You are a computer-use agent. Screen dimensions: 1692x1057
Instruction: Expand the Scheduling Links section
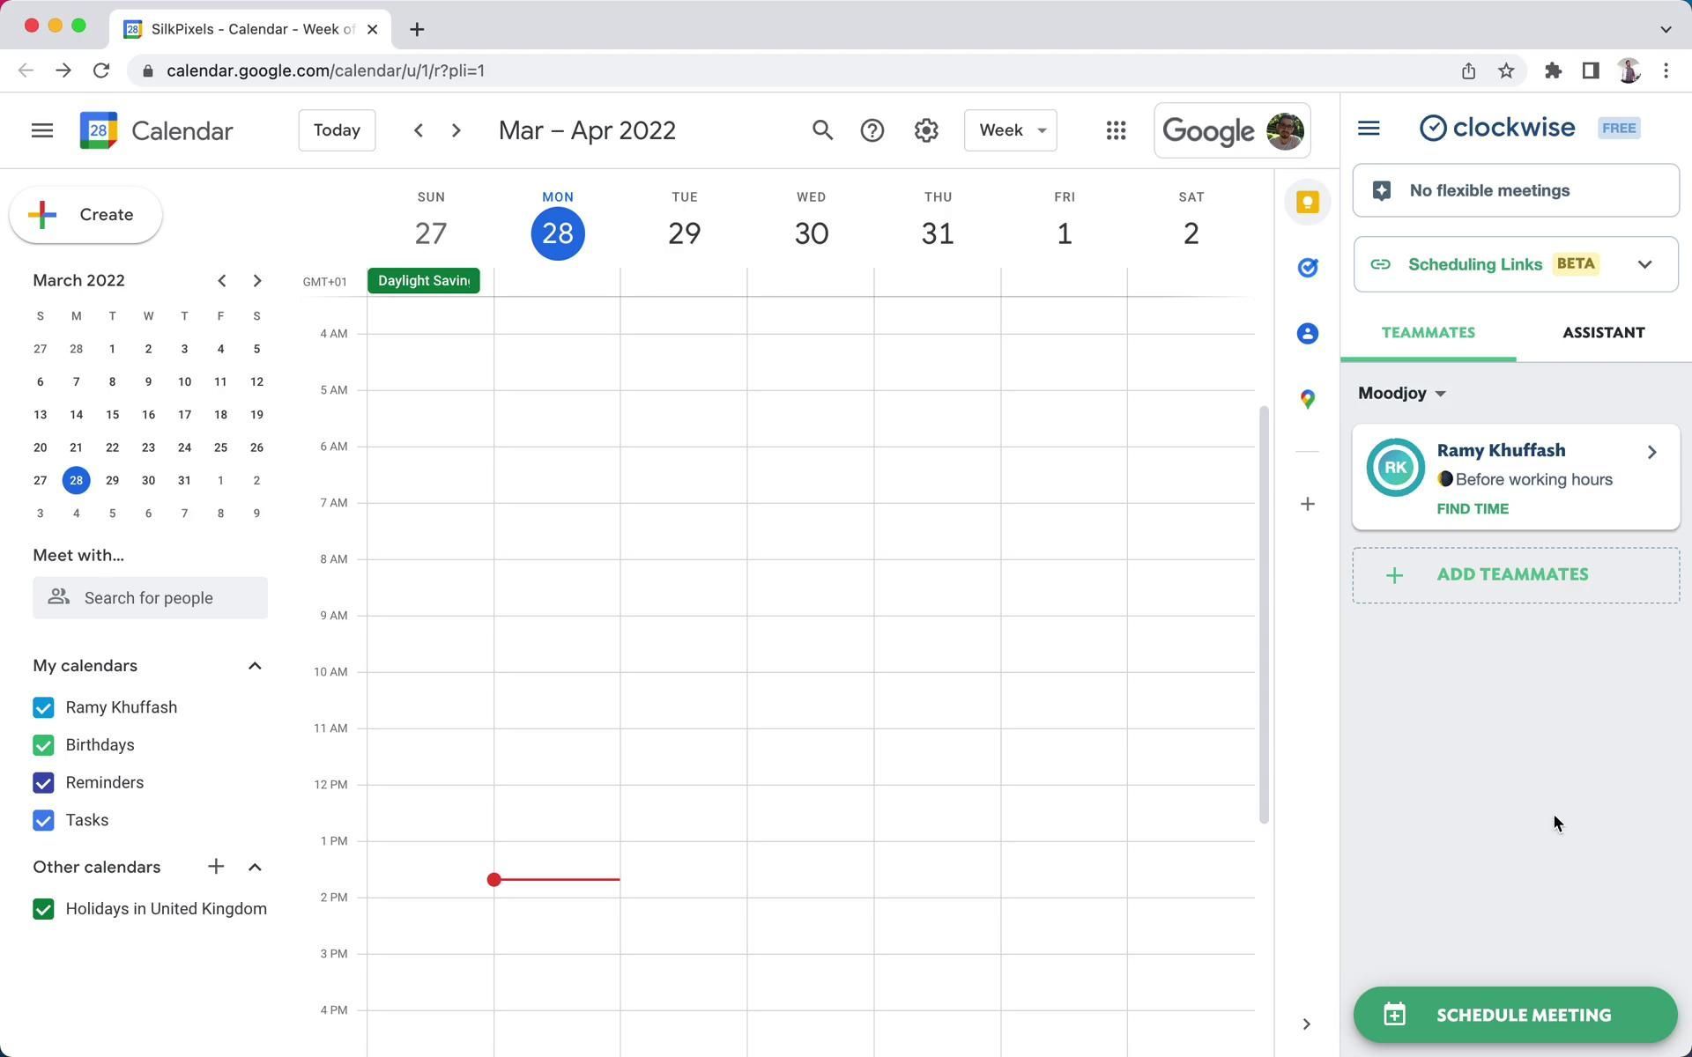[1644, 264]
